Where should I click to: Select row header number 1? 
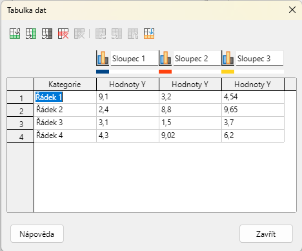(21, 97)
